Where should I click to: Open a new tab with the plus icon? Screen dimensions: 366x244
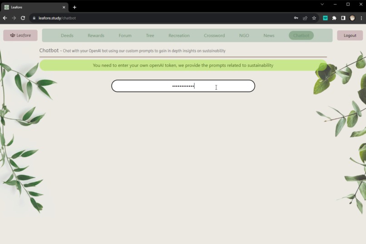[x=74, y=7]
